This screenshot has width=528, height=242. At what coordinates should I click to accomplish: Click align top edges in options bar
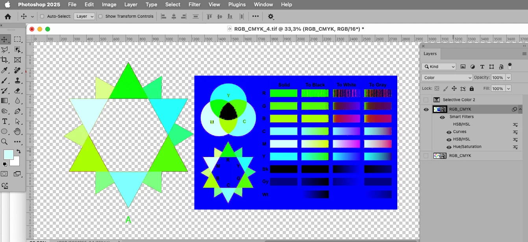pos(209,17)
